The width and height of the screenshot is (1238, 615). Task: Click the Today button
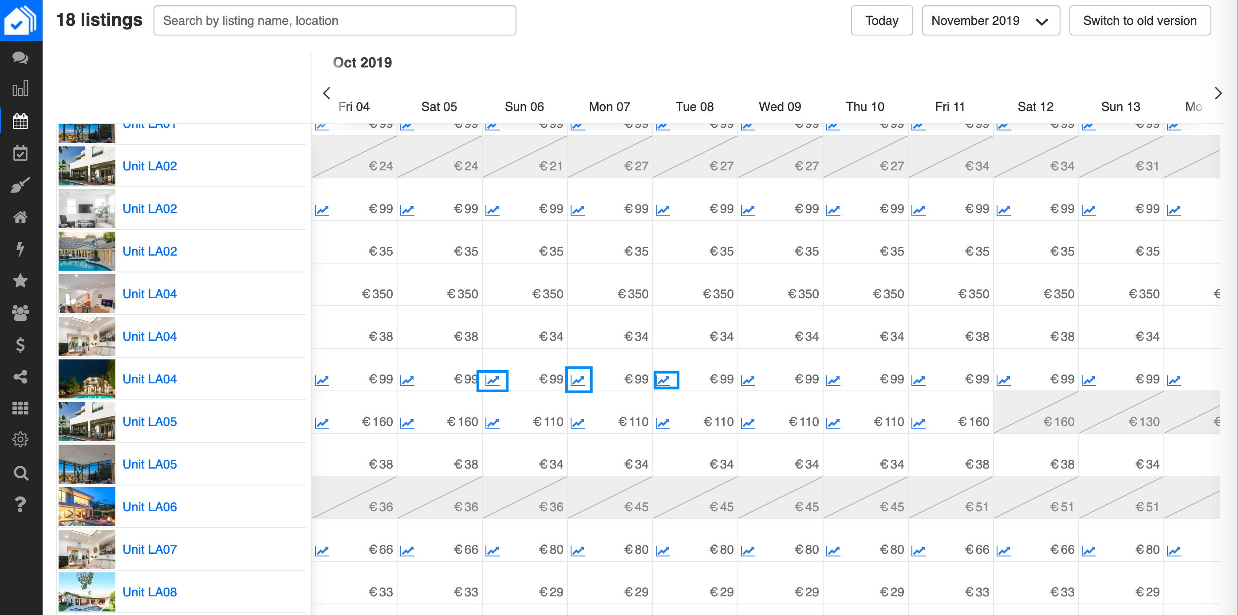(x=881, y=21)
